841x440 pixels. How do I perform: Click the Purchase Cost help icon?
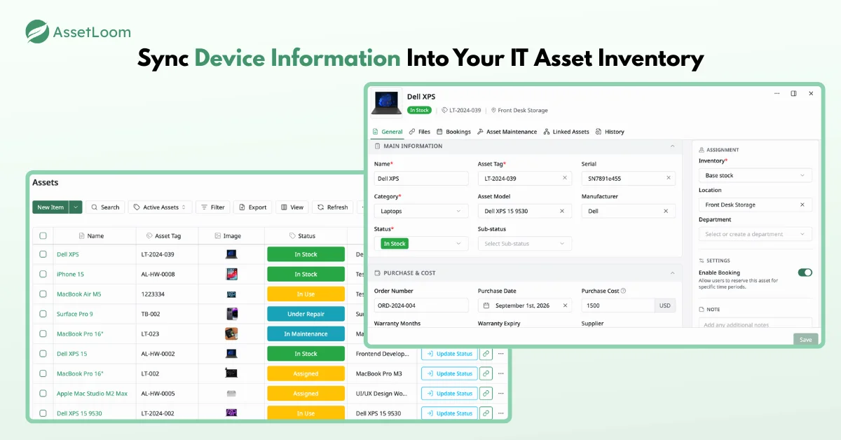click(x=623, y=291)
